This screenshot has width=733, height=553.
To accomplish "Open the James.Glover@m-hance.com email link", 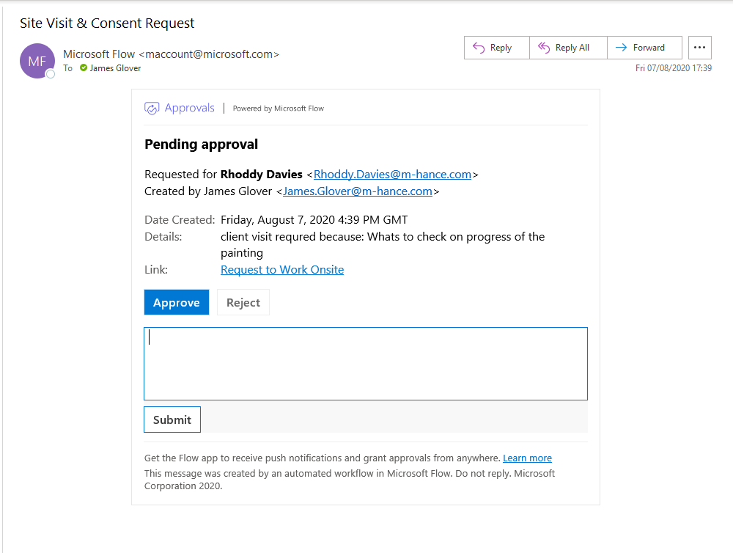I will coord(358,191).
